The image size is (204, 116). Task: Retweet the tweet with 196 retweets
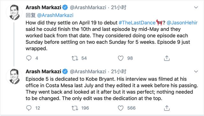coord(75,108)
